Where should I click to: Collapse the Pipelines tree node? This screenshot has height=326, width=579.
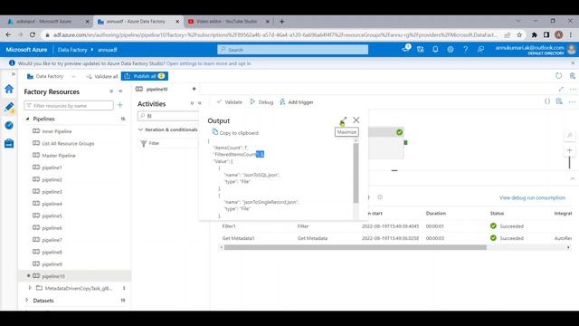pyautogui.click(x=27, y=119)
